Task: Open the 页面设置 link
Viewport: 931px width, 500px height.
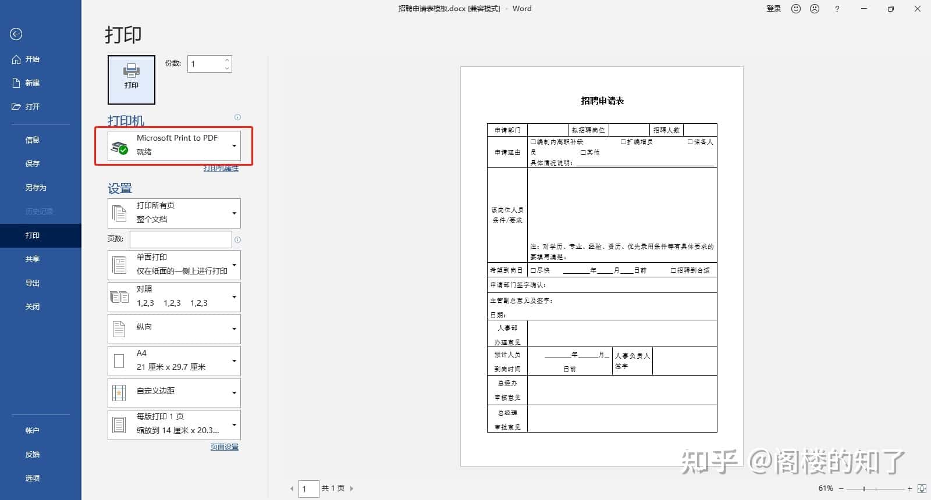Action: coord(225,447)
